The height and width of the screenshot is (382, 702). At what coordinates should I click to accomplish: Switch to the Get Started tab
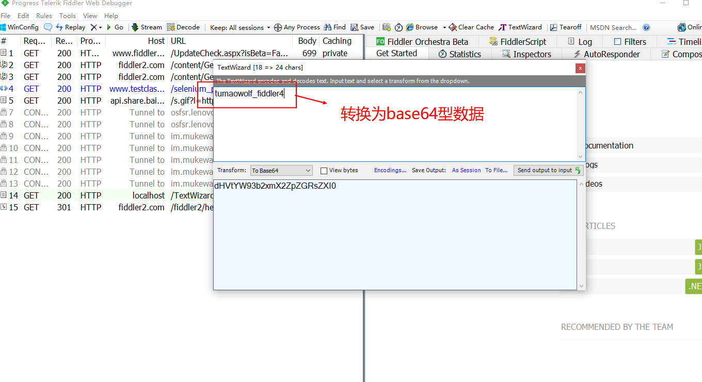pyautogui.click(x=396, y=54)
